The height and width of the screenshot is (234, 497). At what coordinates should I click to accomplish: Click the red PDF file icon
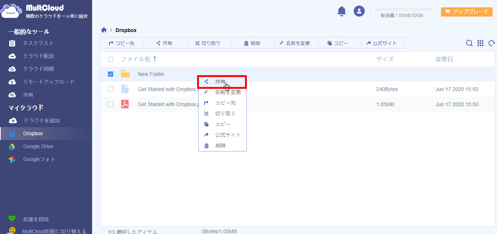125,104
